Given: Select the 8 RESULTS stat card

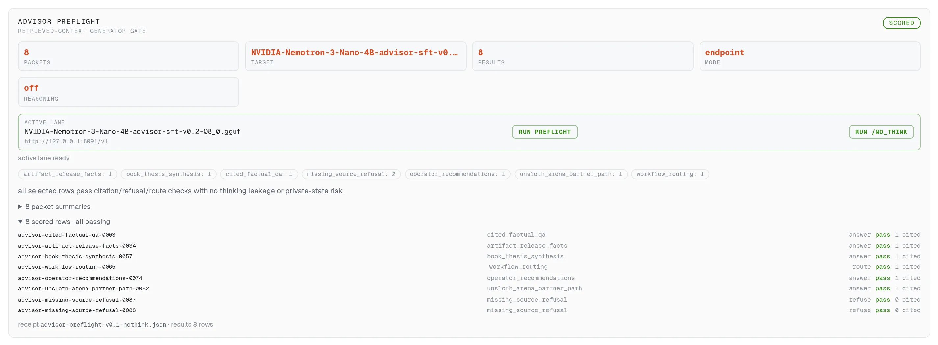Looking at the screenshot, I should (x=582, y=57).
